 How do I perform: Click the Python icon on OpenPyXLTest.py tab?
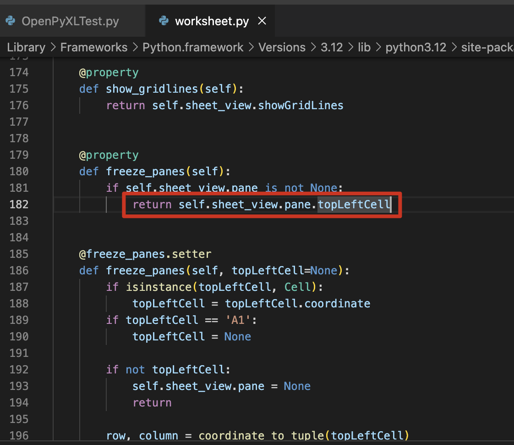pyautogui.click(x=10, y=21)
